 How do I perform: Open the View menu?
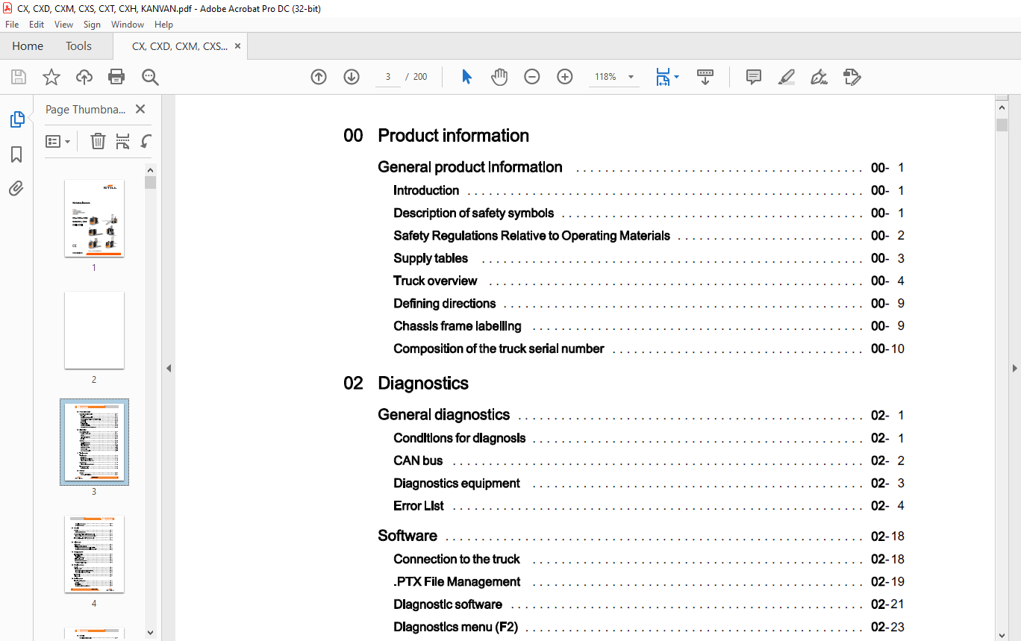(63, 25)
